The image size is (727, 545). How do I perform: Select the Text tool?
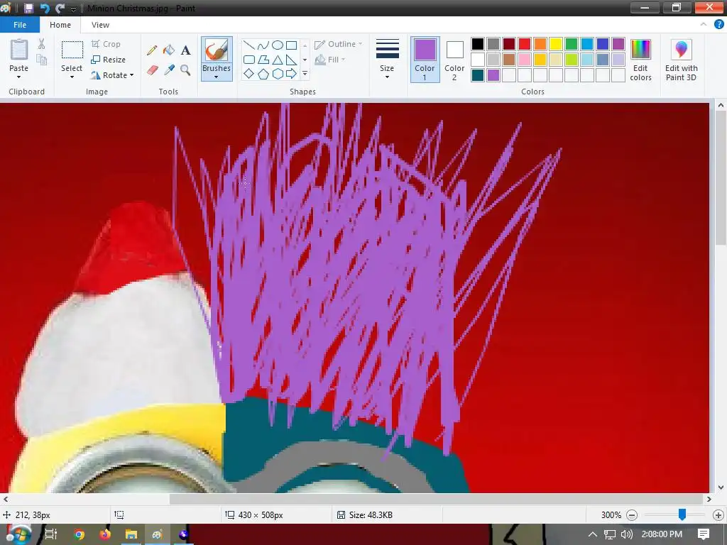185,50
